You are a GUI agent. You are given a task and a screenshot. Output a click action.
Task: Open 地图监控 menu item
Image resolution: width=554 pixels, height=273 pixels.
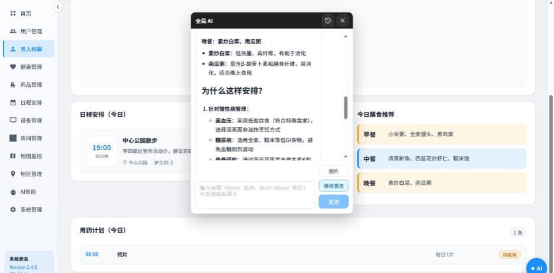[x=29, y=156]
